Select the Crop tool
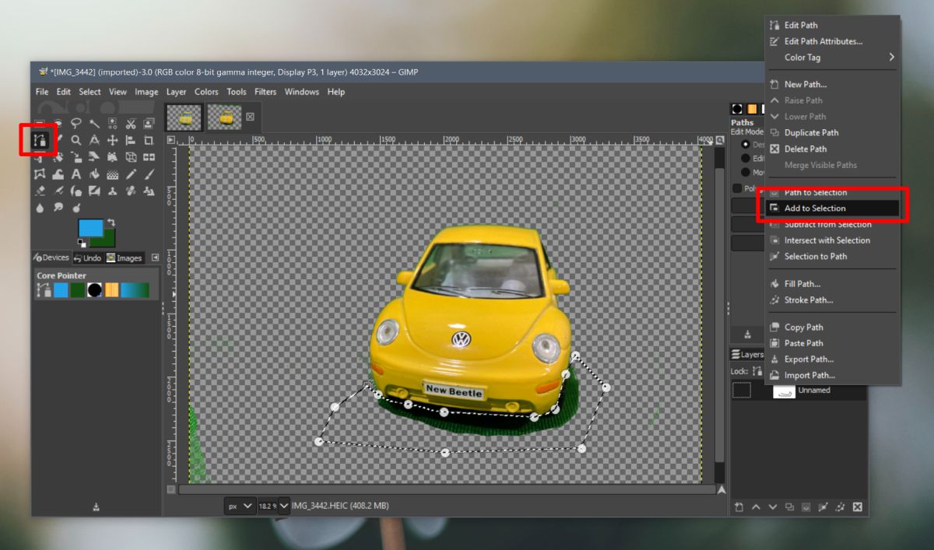Image resolution: width=934 pixels, height=550 pixels. [x=148, y=140]
